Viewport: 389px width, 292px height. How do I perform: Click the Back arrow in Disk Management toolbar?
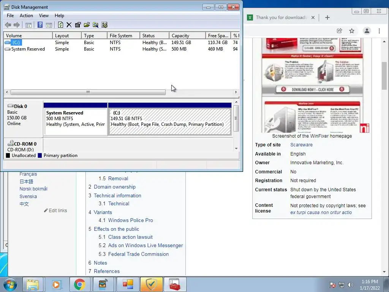(8, 25)
